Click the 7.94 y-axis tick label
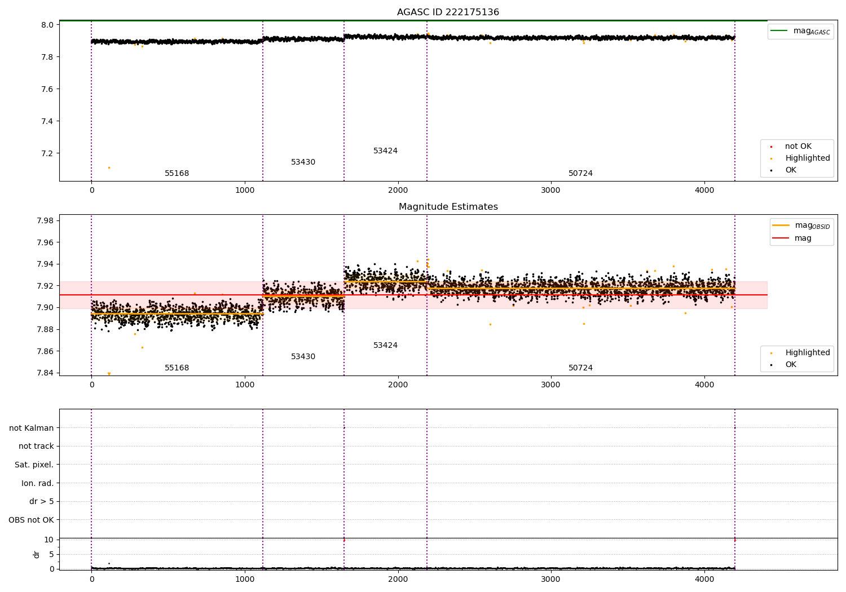846x592 pixels. [46, 264]
